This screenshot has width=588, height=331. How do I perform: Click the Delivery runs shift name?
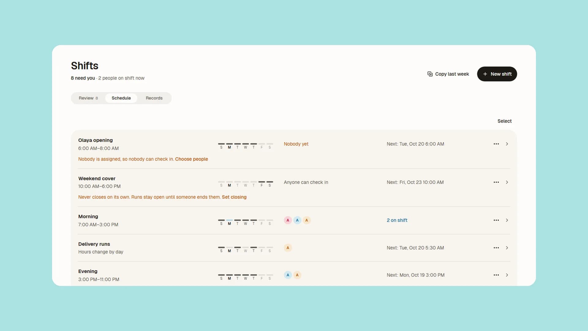94,244
